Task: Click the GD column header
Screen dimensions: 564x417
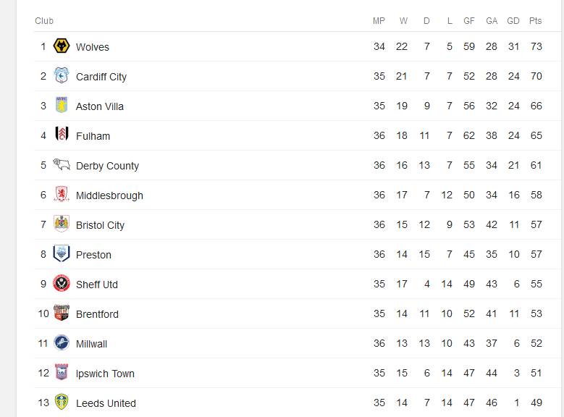Action: [x=513, y=21]
